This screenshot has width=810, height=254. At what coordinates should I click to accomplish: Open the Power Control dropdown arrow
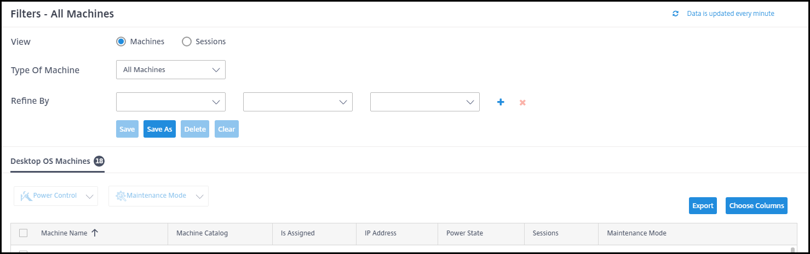(90, 197)
